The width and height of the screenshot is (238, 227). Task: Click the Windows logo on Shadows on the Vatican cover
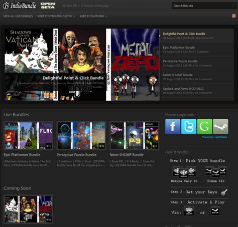8,98
